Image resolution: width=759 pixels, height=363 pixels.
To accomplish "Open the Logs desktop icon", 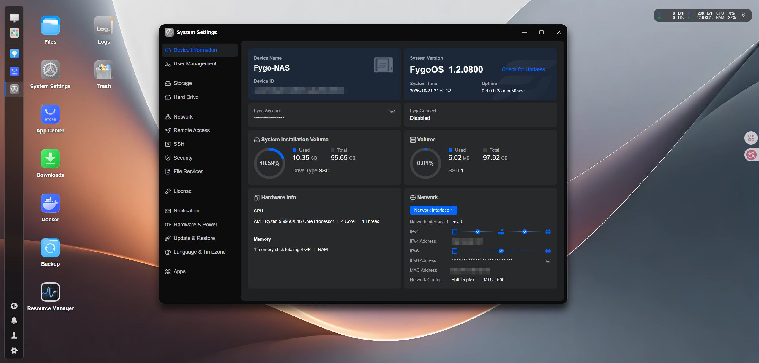I will pyautogui.click(x=104, y=25).
